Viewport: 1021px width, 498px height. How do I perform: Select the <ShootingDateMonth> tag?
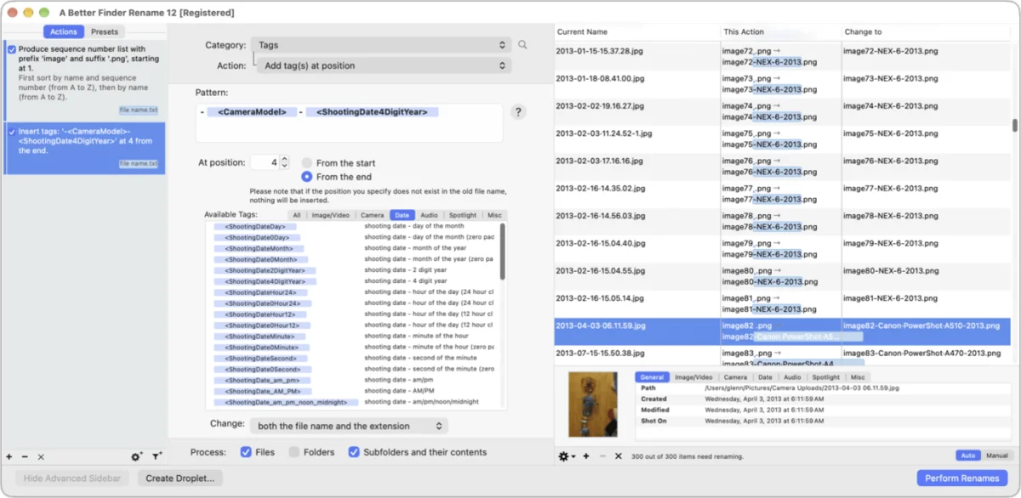[x=259, y=248]
